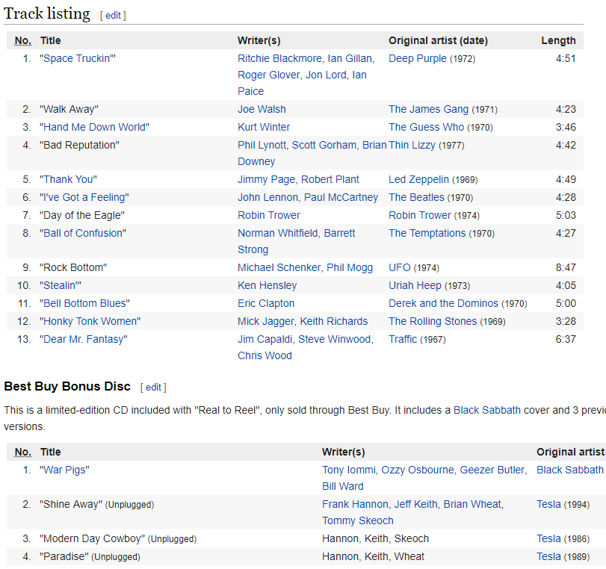Go to Robert Plant's page
Viewport: 606px width, 569px height.
tap(330, 179)
